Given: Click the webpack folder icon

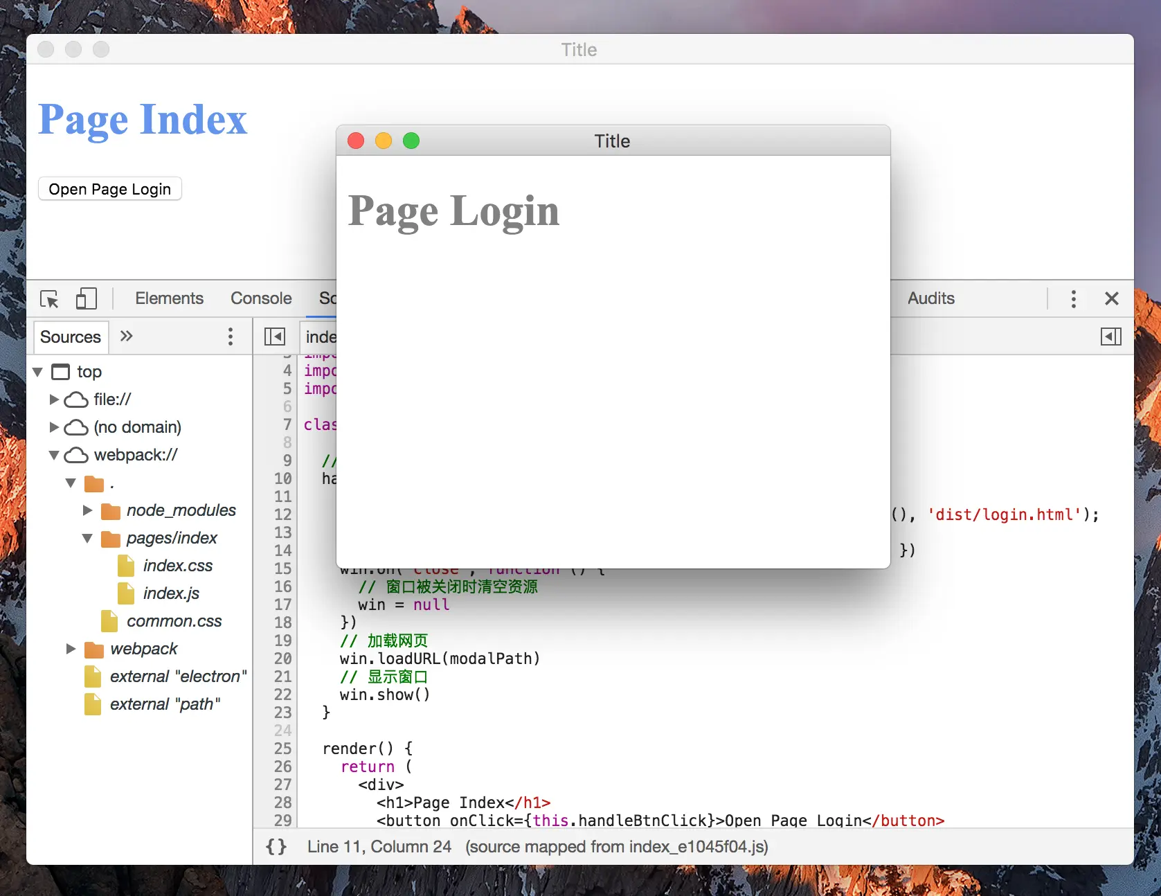Looking at the screenshot, I should [x=94, y=649].
